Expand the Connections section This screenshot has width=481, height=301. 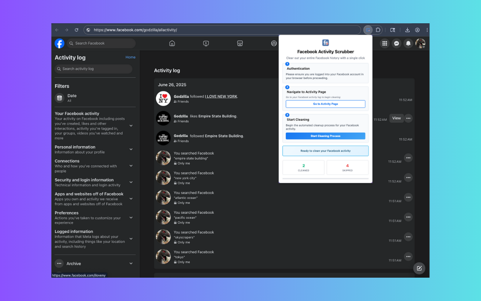[x=131, y=166]
